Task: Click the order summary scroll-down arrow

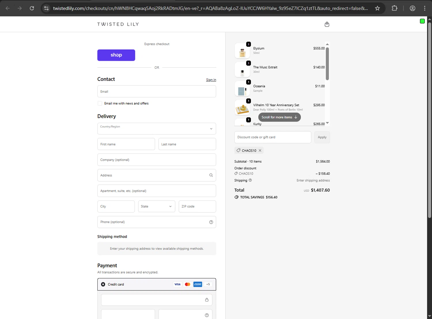Action: tap(327, 123)
